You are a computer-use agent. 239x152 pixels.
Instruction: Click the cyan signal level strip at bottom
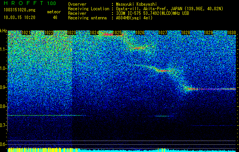pyautogui.click(x=157, y=150)
